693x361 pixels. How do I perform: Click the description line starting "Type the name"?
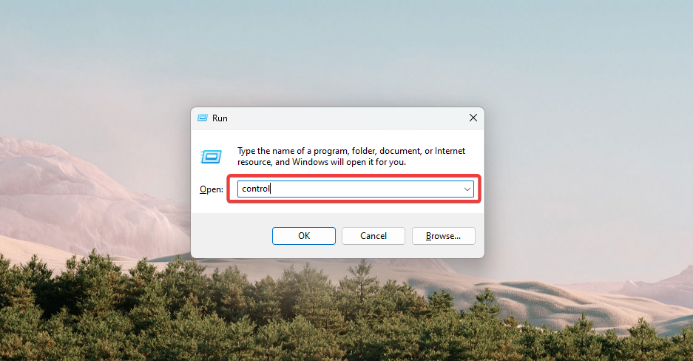(x=351, y=151)
